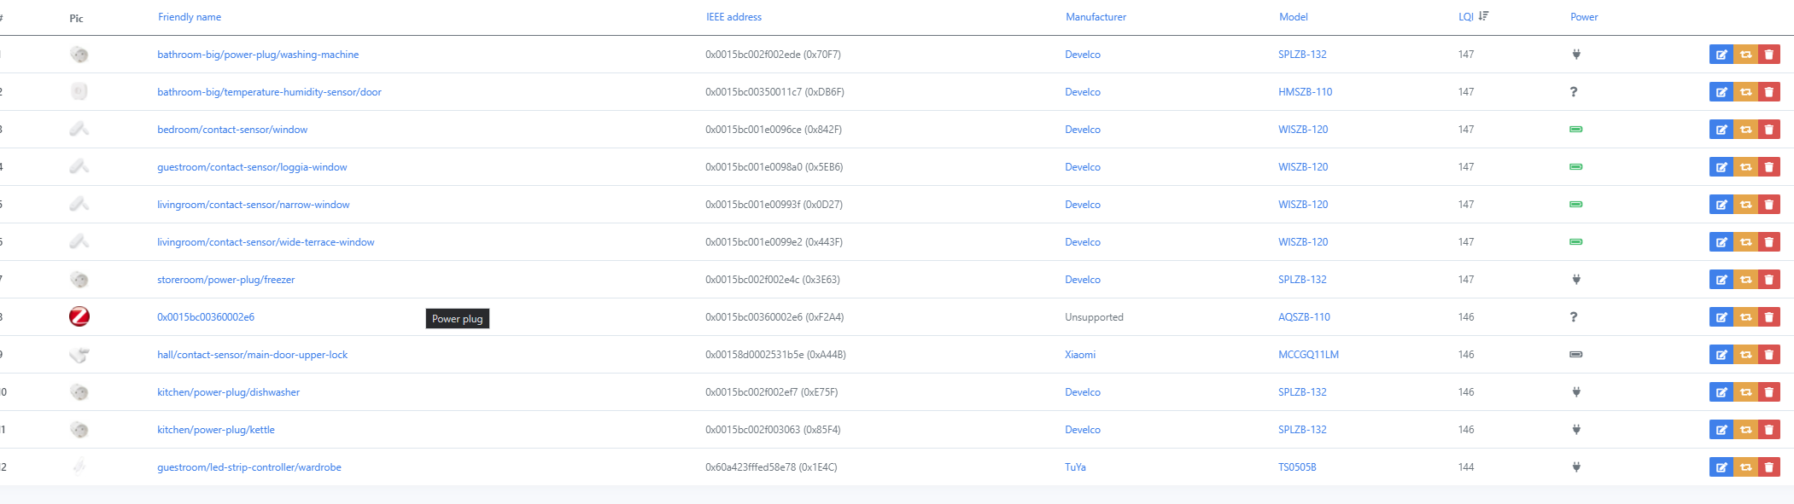The height and width of the screenshot is (504, 1794).
Task: Click edit icon for Xiaomi main-door-upper-lock sensor
Action: pos(1721,355)
